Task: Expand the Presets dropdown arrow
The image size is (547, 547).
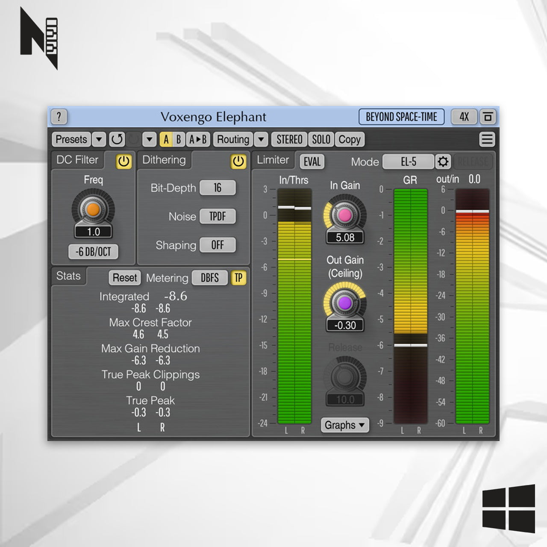Action: (x=99, y=139)
